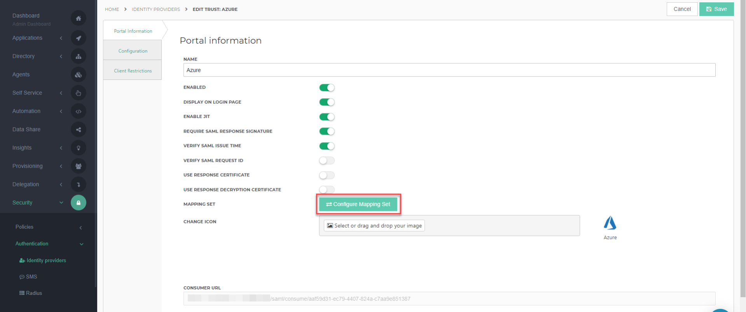This screenshot has height=312, width=746.
Task: Toggle Require SAML Response Signature switch
Action: tap(327, 131)
